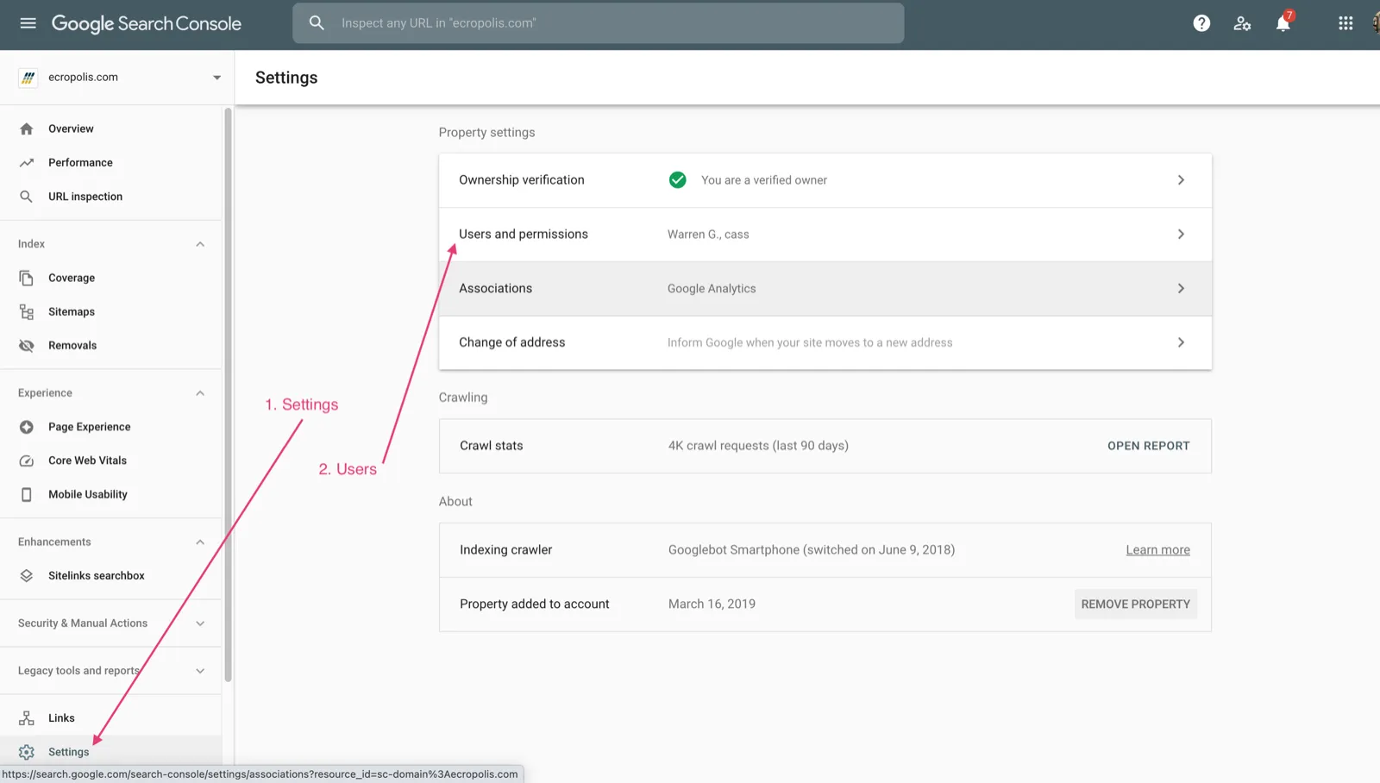
Task: Click the ecropolis.com property favicon
Action: 28,78
